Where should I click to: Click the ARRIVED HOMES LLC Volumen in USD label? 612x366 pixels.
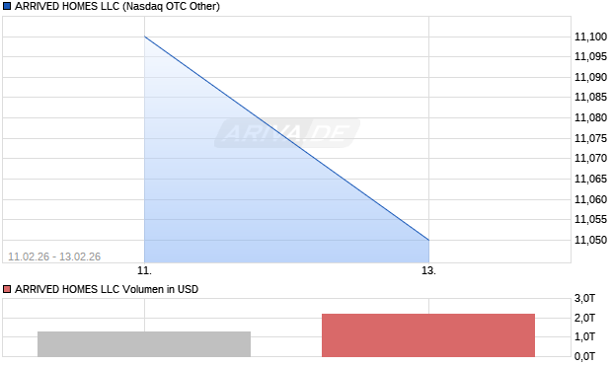(x=107, y=289)
